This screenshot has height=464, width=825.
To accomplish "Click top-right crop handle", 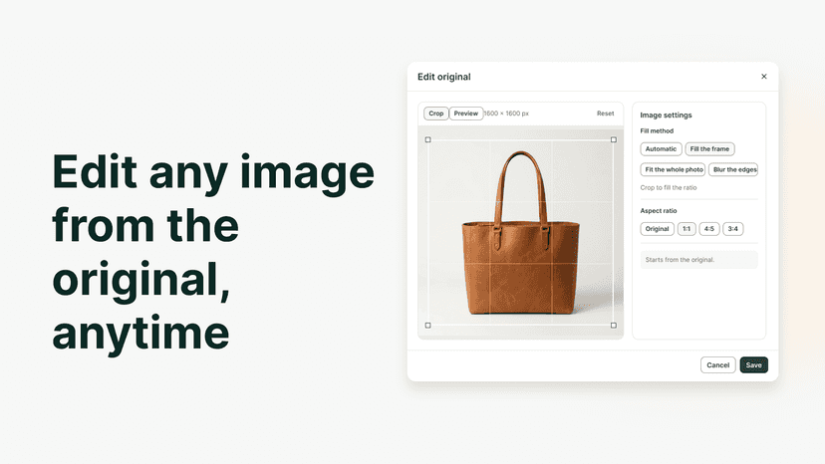I will click(x=614, y=140).
